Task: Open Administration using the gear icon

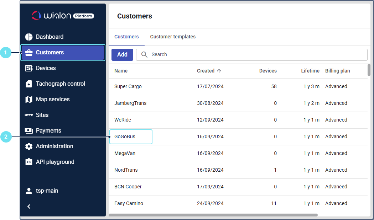Action: coord(29,146)
